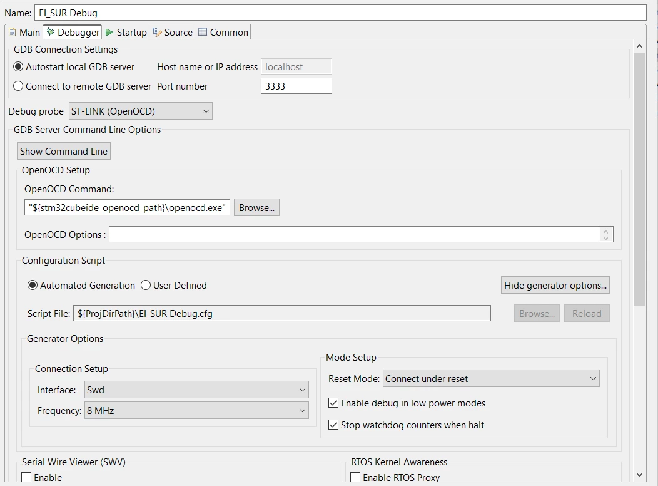Click the Serial Wire Viewer (SWV) label
This screenshot has width=658, height=486.
[x=73, y=462]
